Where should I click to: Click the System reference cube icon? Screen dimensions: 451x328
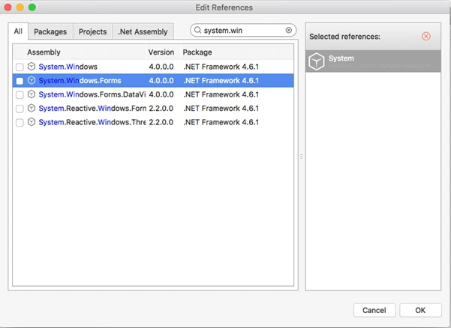(x=317, y=61)
